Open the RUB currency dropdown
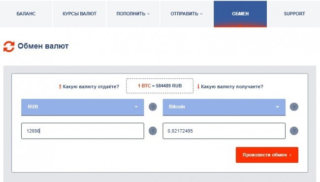The width and height of the screenshot is (320, 182). click(x=82, y=107)
